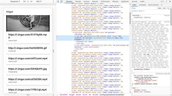Select ion-content in the breadcrumb
The height and width of the screenshot is (96, 172).
(64, 95)
